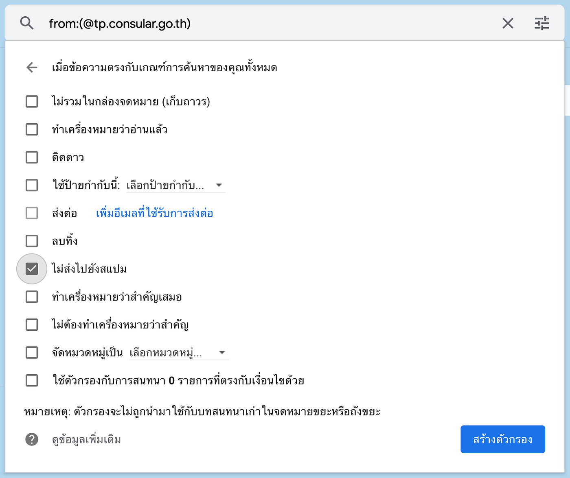Clear the search with the X icon

pyautogui.click(x=508, y=23)
